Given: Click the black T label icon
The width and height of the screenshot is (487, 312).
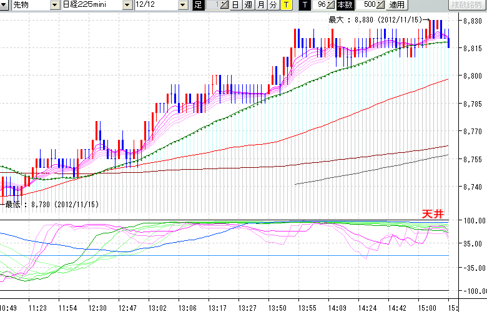Looking at the screenshot, I should click(304, 5).
